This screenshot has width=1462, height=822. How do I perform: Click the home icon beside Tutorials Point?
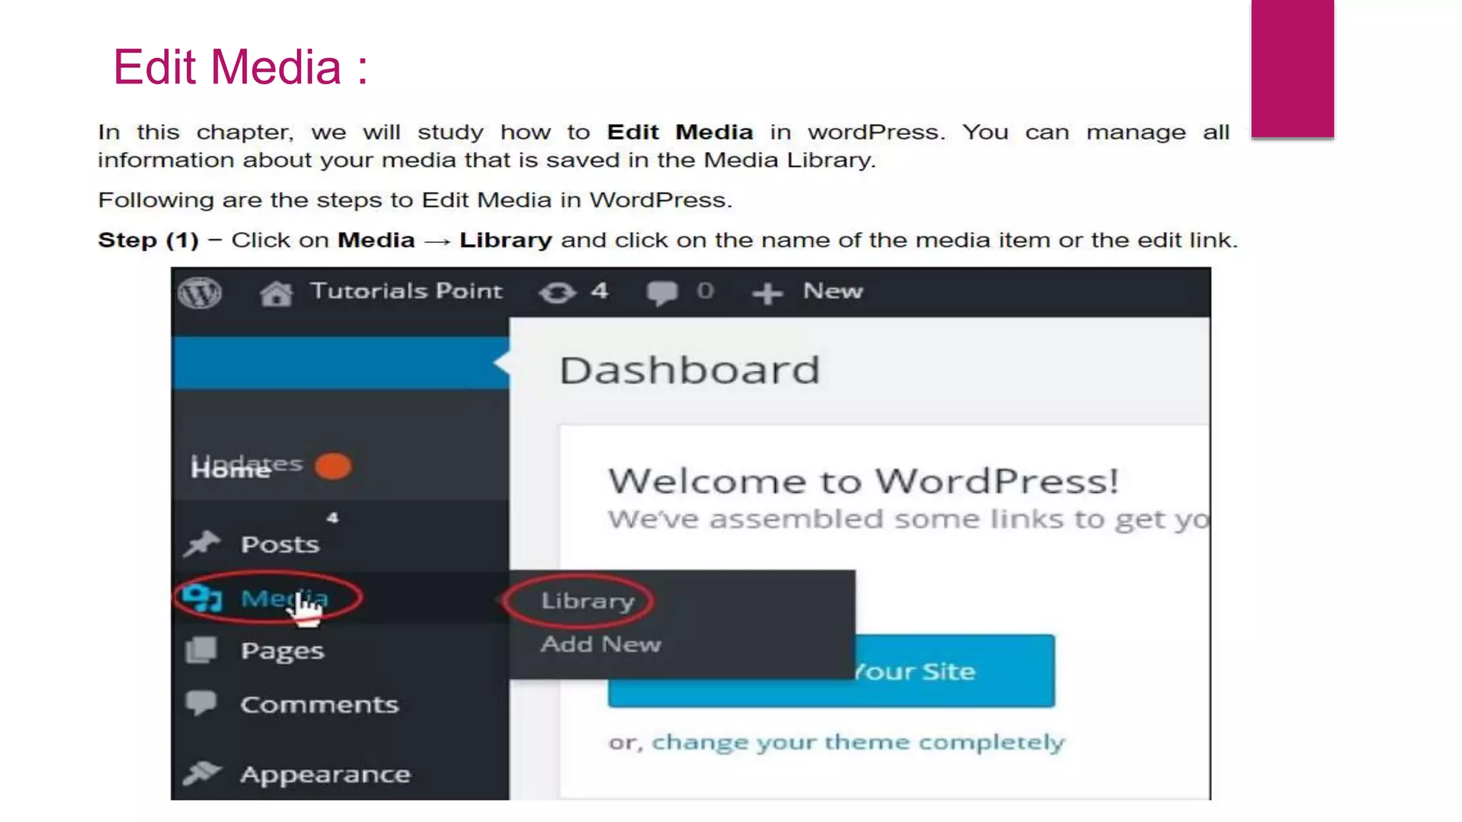click(276, 293)
